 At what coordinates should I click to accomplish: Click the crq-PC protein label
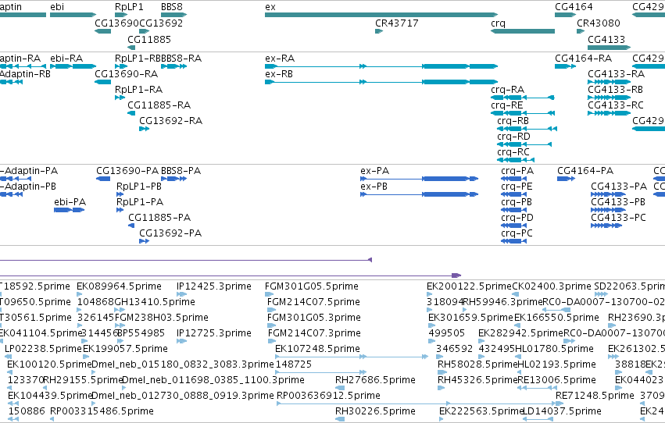pos(517,233)
